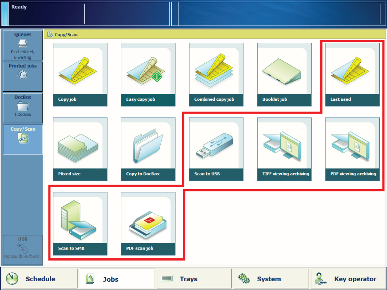Start a Booklet job
Screen dimensions: 387x290
(x=284, y=75)
